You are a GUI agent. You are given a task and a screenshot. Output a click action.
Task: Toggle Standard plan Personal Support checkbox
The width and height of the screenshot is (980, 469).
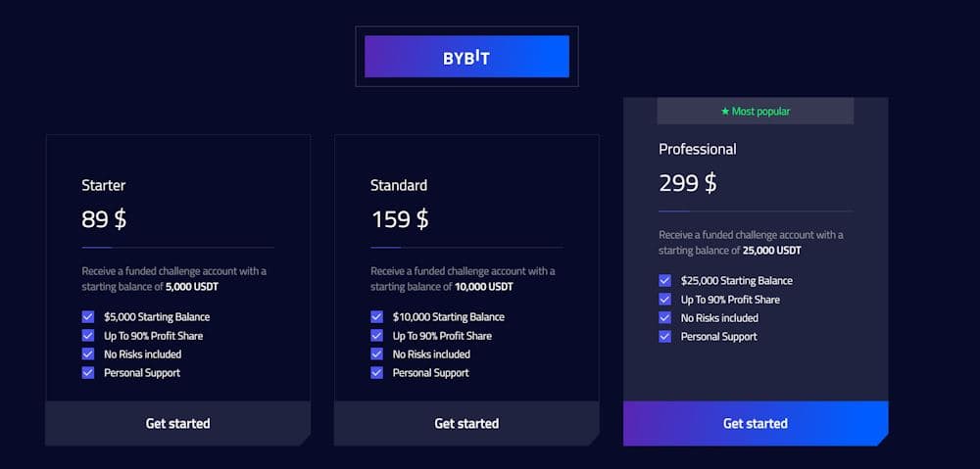pyautogui.click(x=377, y=373)
